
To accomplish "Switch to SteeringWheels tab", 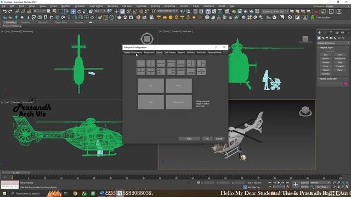I will click(214, 53).
